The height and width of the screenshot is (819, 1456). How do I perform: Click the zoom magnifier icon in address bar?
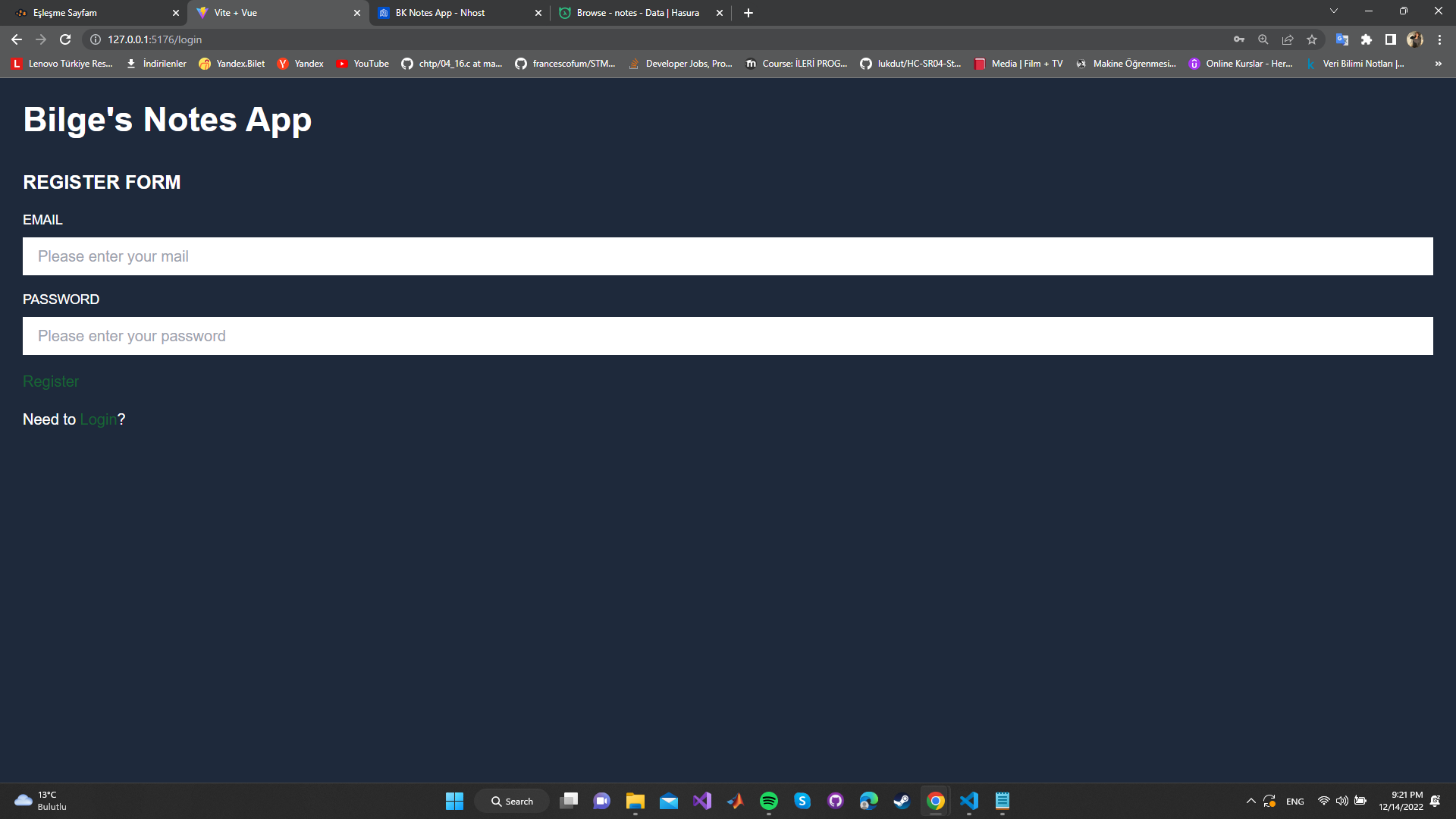pyautogui.click(x=1263, y=39)
